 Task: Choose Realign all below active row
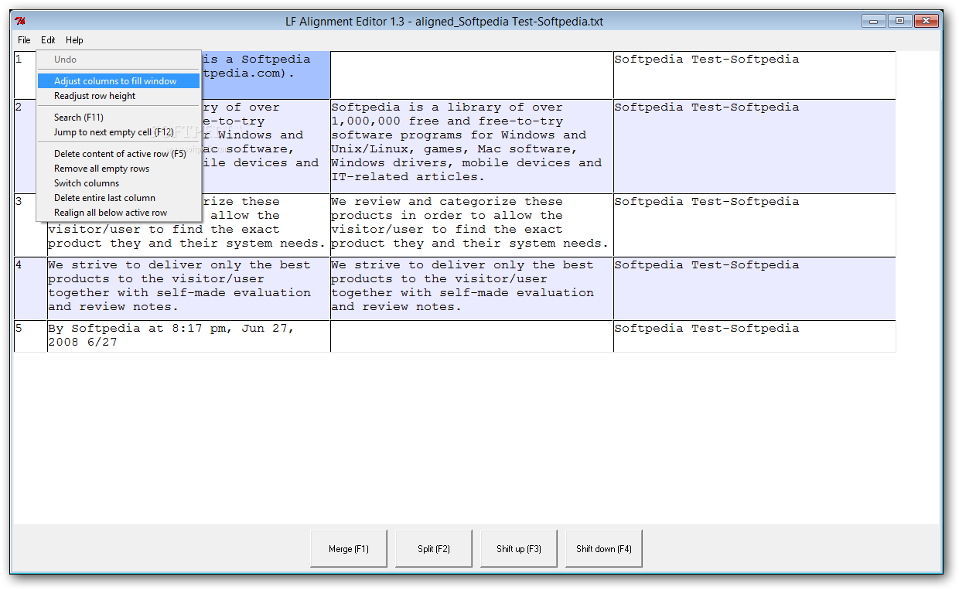point(118,213)
